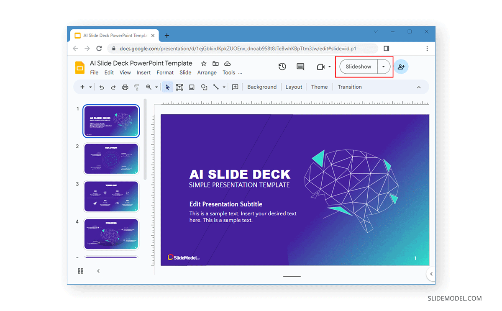Open the Theme options

tap(319, 87)
